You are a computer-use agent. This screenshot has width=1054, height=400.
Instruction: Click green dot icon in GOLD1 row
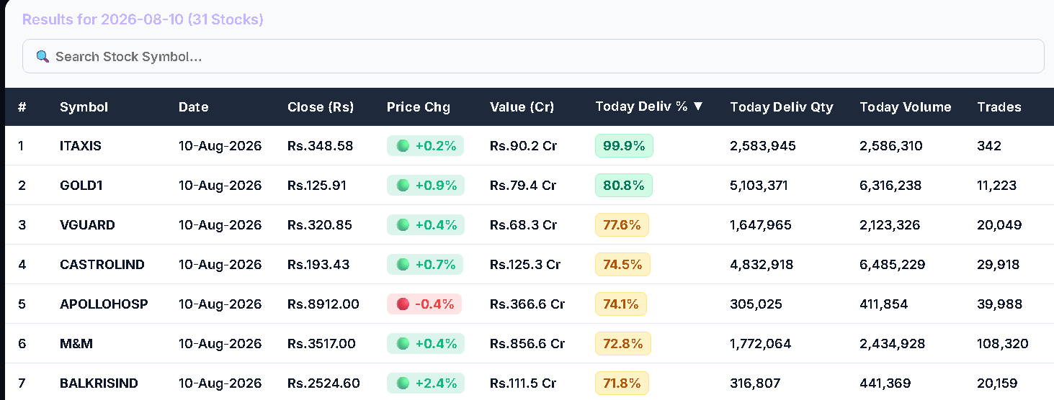pyautogui.click(x=403, y=185)
